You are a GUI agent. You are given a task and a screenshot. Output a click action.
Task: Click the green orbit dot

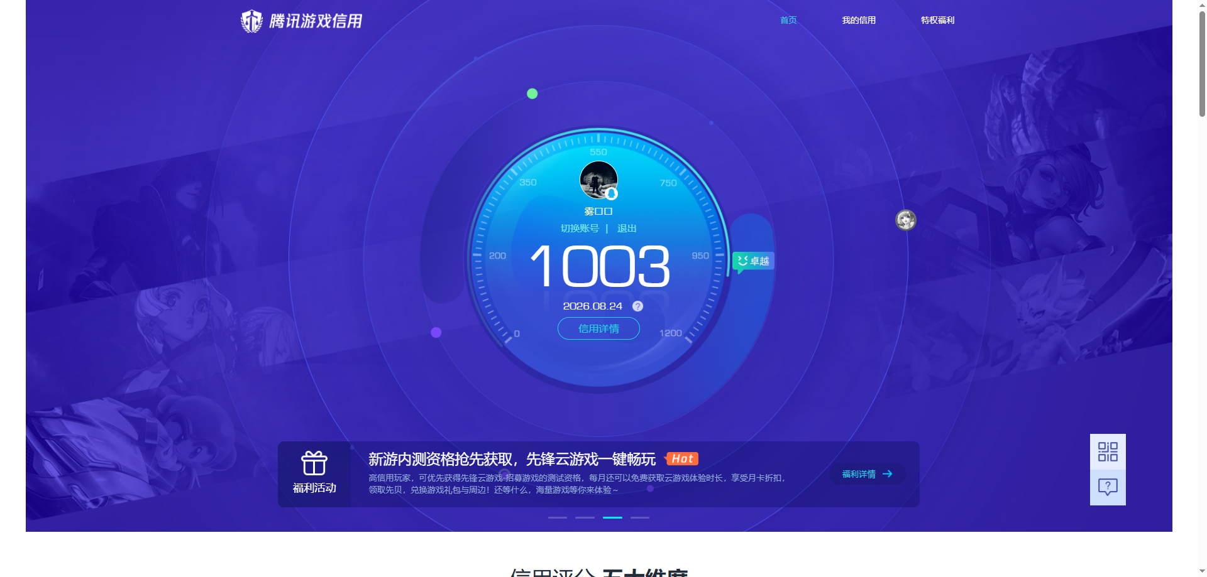[x=532, y=94]
